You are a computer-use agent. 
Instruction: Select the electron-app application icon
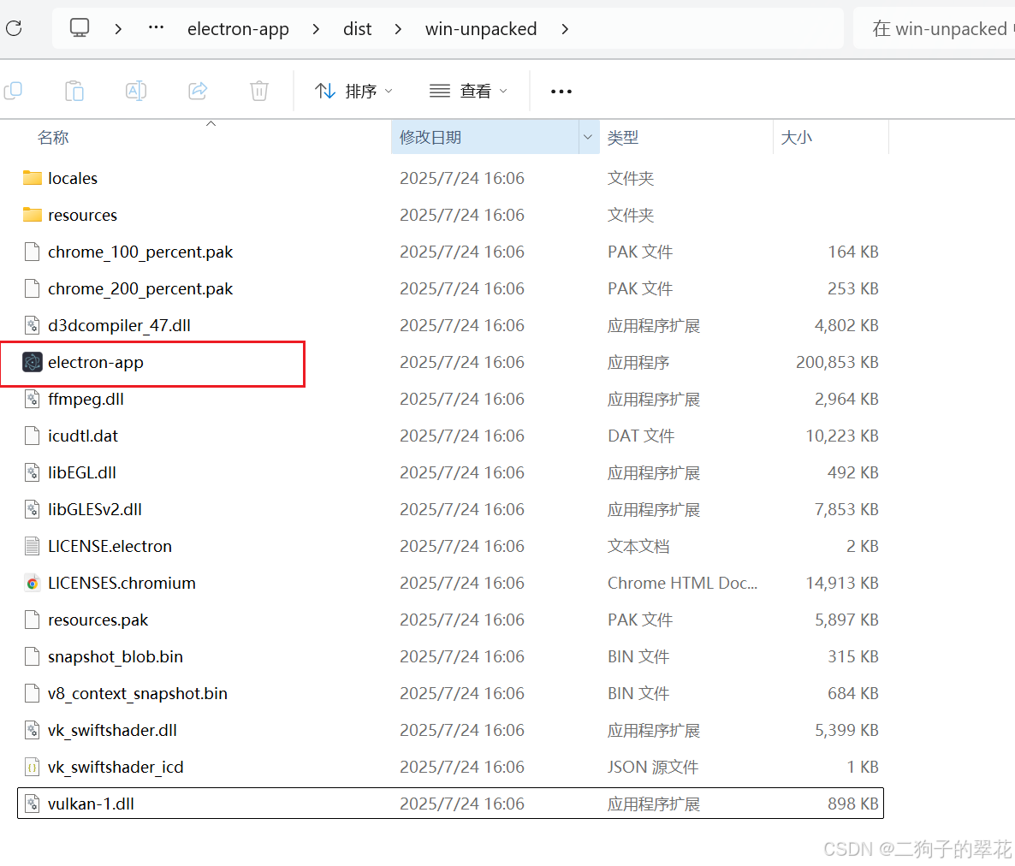pyautogui.click(x=33, y=363)
